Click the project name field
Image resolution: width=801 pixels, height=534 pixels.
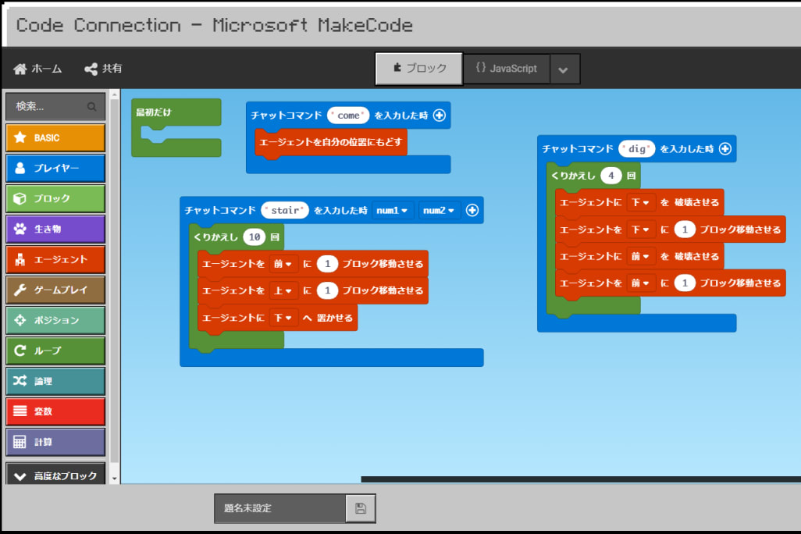(x=280, y=508)
